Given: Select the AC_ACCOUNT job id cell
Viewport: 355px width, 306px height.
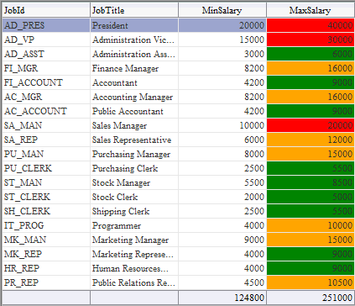Looking at the screenshot, I should click(46, 111).
